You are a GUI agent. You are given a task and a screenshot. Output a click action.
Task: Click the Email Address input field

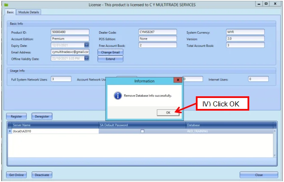(x=70, y=52)
